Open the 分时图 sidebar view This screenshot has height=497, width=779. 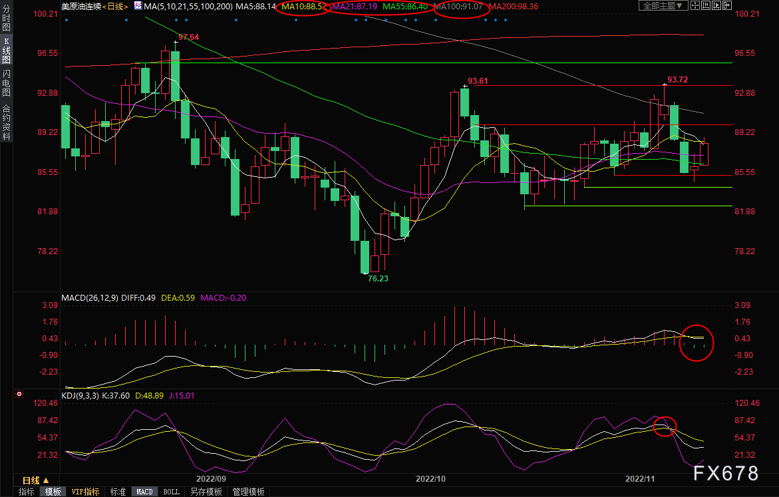coord(7,19)
